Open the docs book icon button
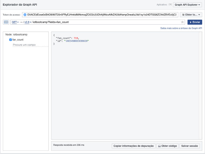Image resolution: width=205 pixels, height=154 pixels. coord(6,22)
